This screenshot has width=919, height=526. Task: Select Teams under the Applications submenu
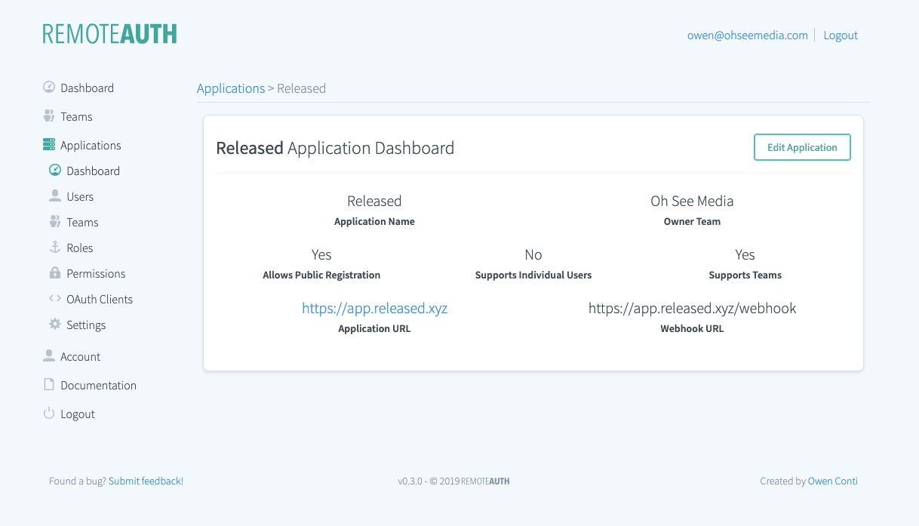[82, 223]
